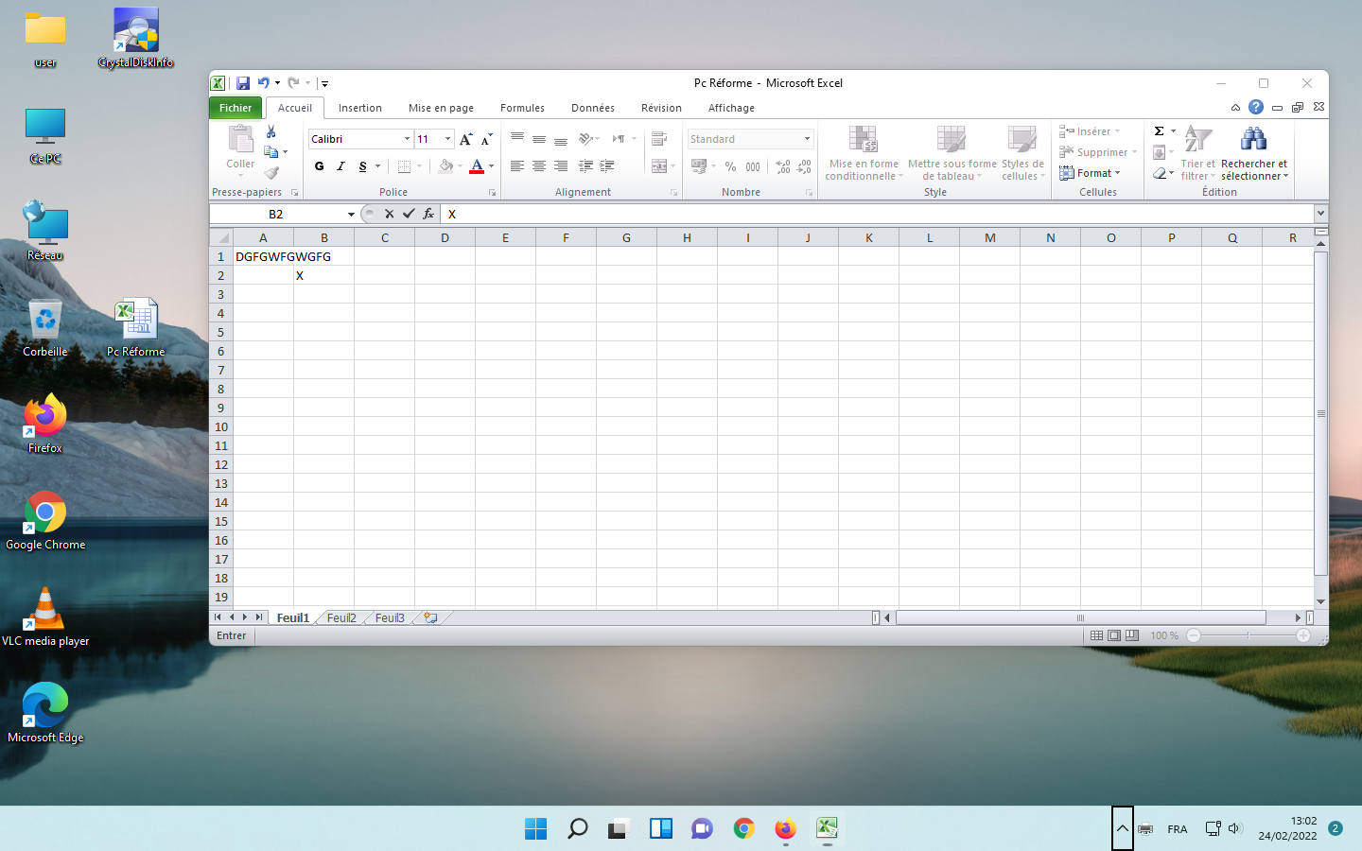Toggle italic (I) formatting
Screen dimensions: 1362x851
tap(340, 166)
